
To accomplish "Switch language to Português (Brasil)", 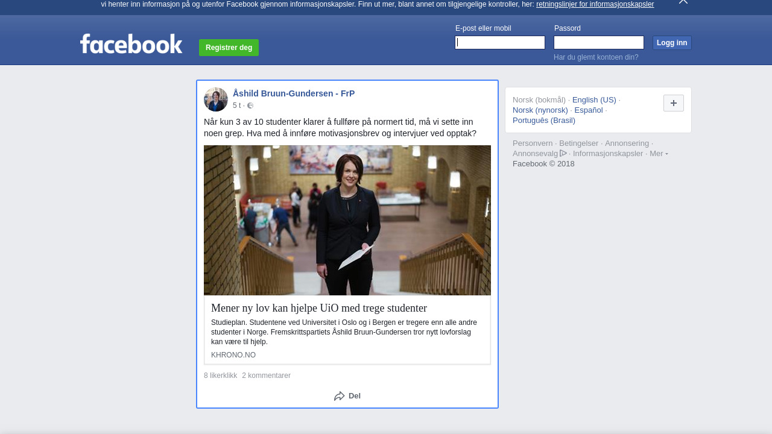I will click(544, 121).
